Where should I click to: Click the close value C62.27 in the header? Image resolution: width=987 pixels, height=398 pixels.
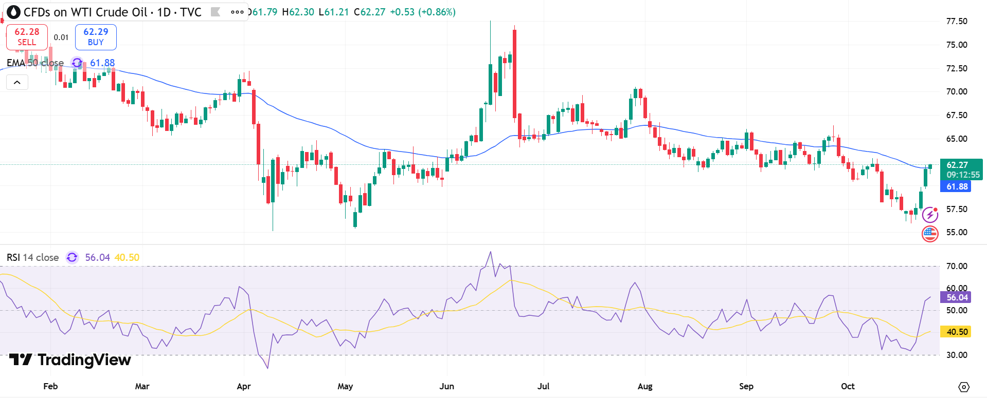point(369,12)
